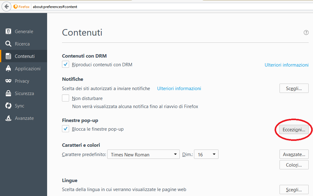Select the Avanzate wizard hat icon
313x196 pixels.
point(8,118)
